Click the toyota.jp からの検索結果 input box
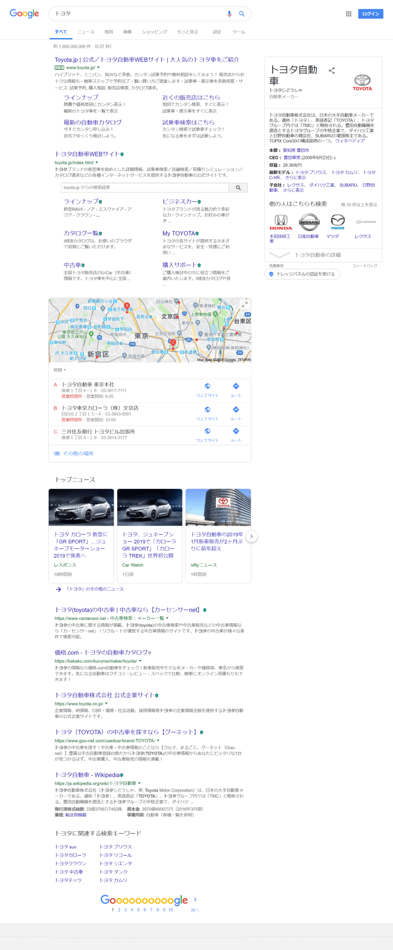Viewport: 393px width, 950px height. pos(145,187)
